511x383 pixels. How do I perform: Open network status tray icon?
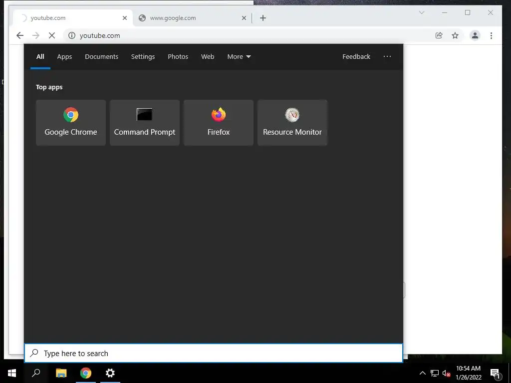point(435,373)
